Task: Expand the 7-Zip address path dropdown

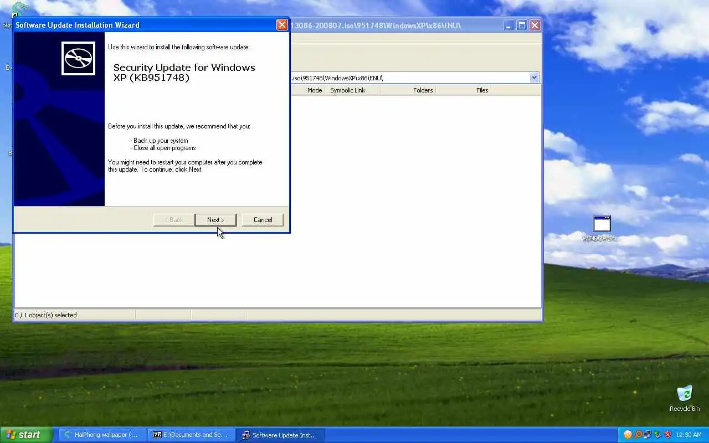Action: point(534,78)
